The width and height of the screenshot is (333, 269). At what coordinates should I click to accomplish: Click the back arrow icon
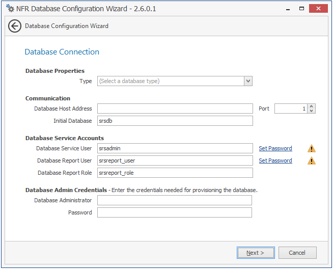[x=15, y=26]
